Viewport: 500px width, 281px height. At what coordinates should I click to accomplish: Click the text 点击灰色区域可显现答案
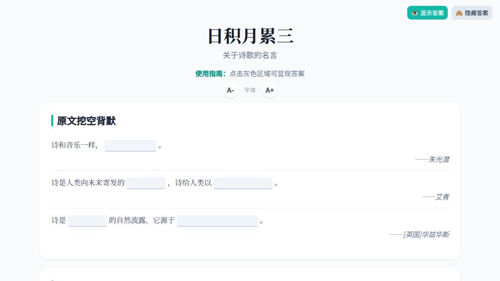[267, 74]
